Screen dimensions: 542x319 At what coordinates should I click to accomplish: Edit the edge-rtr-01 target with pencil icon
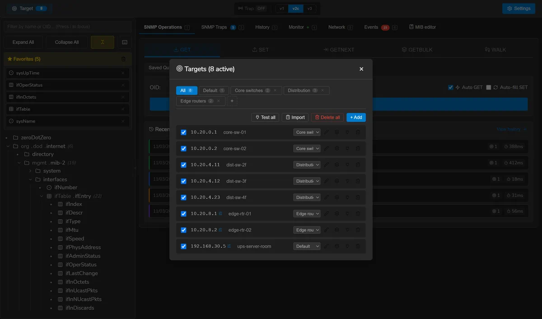tap(327, 214)
